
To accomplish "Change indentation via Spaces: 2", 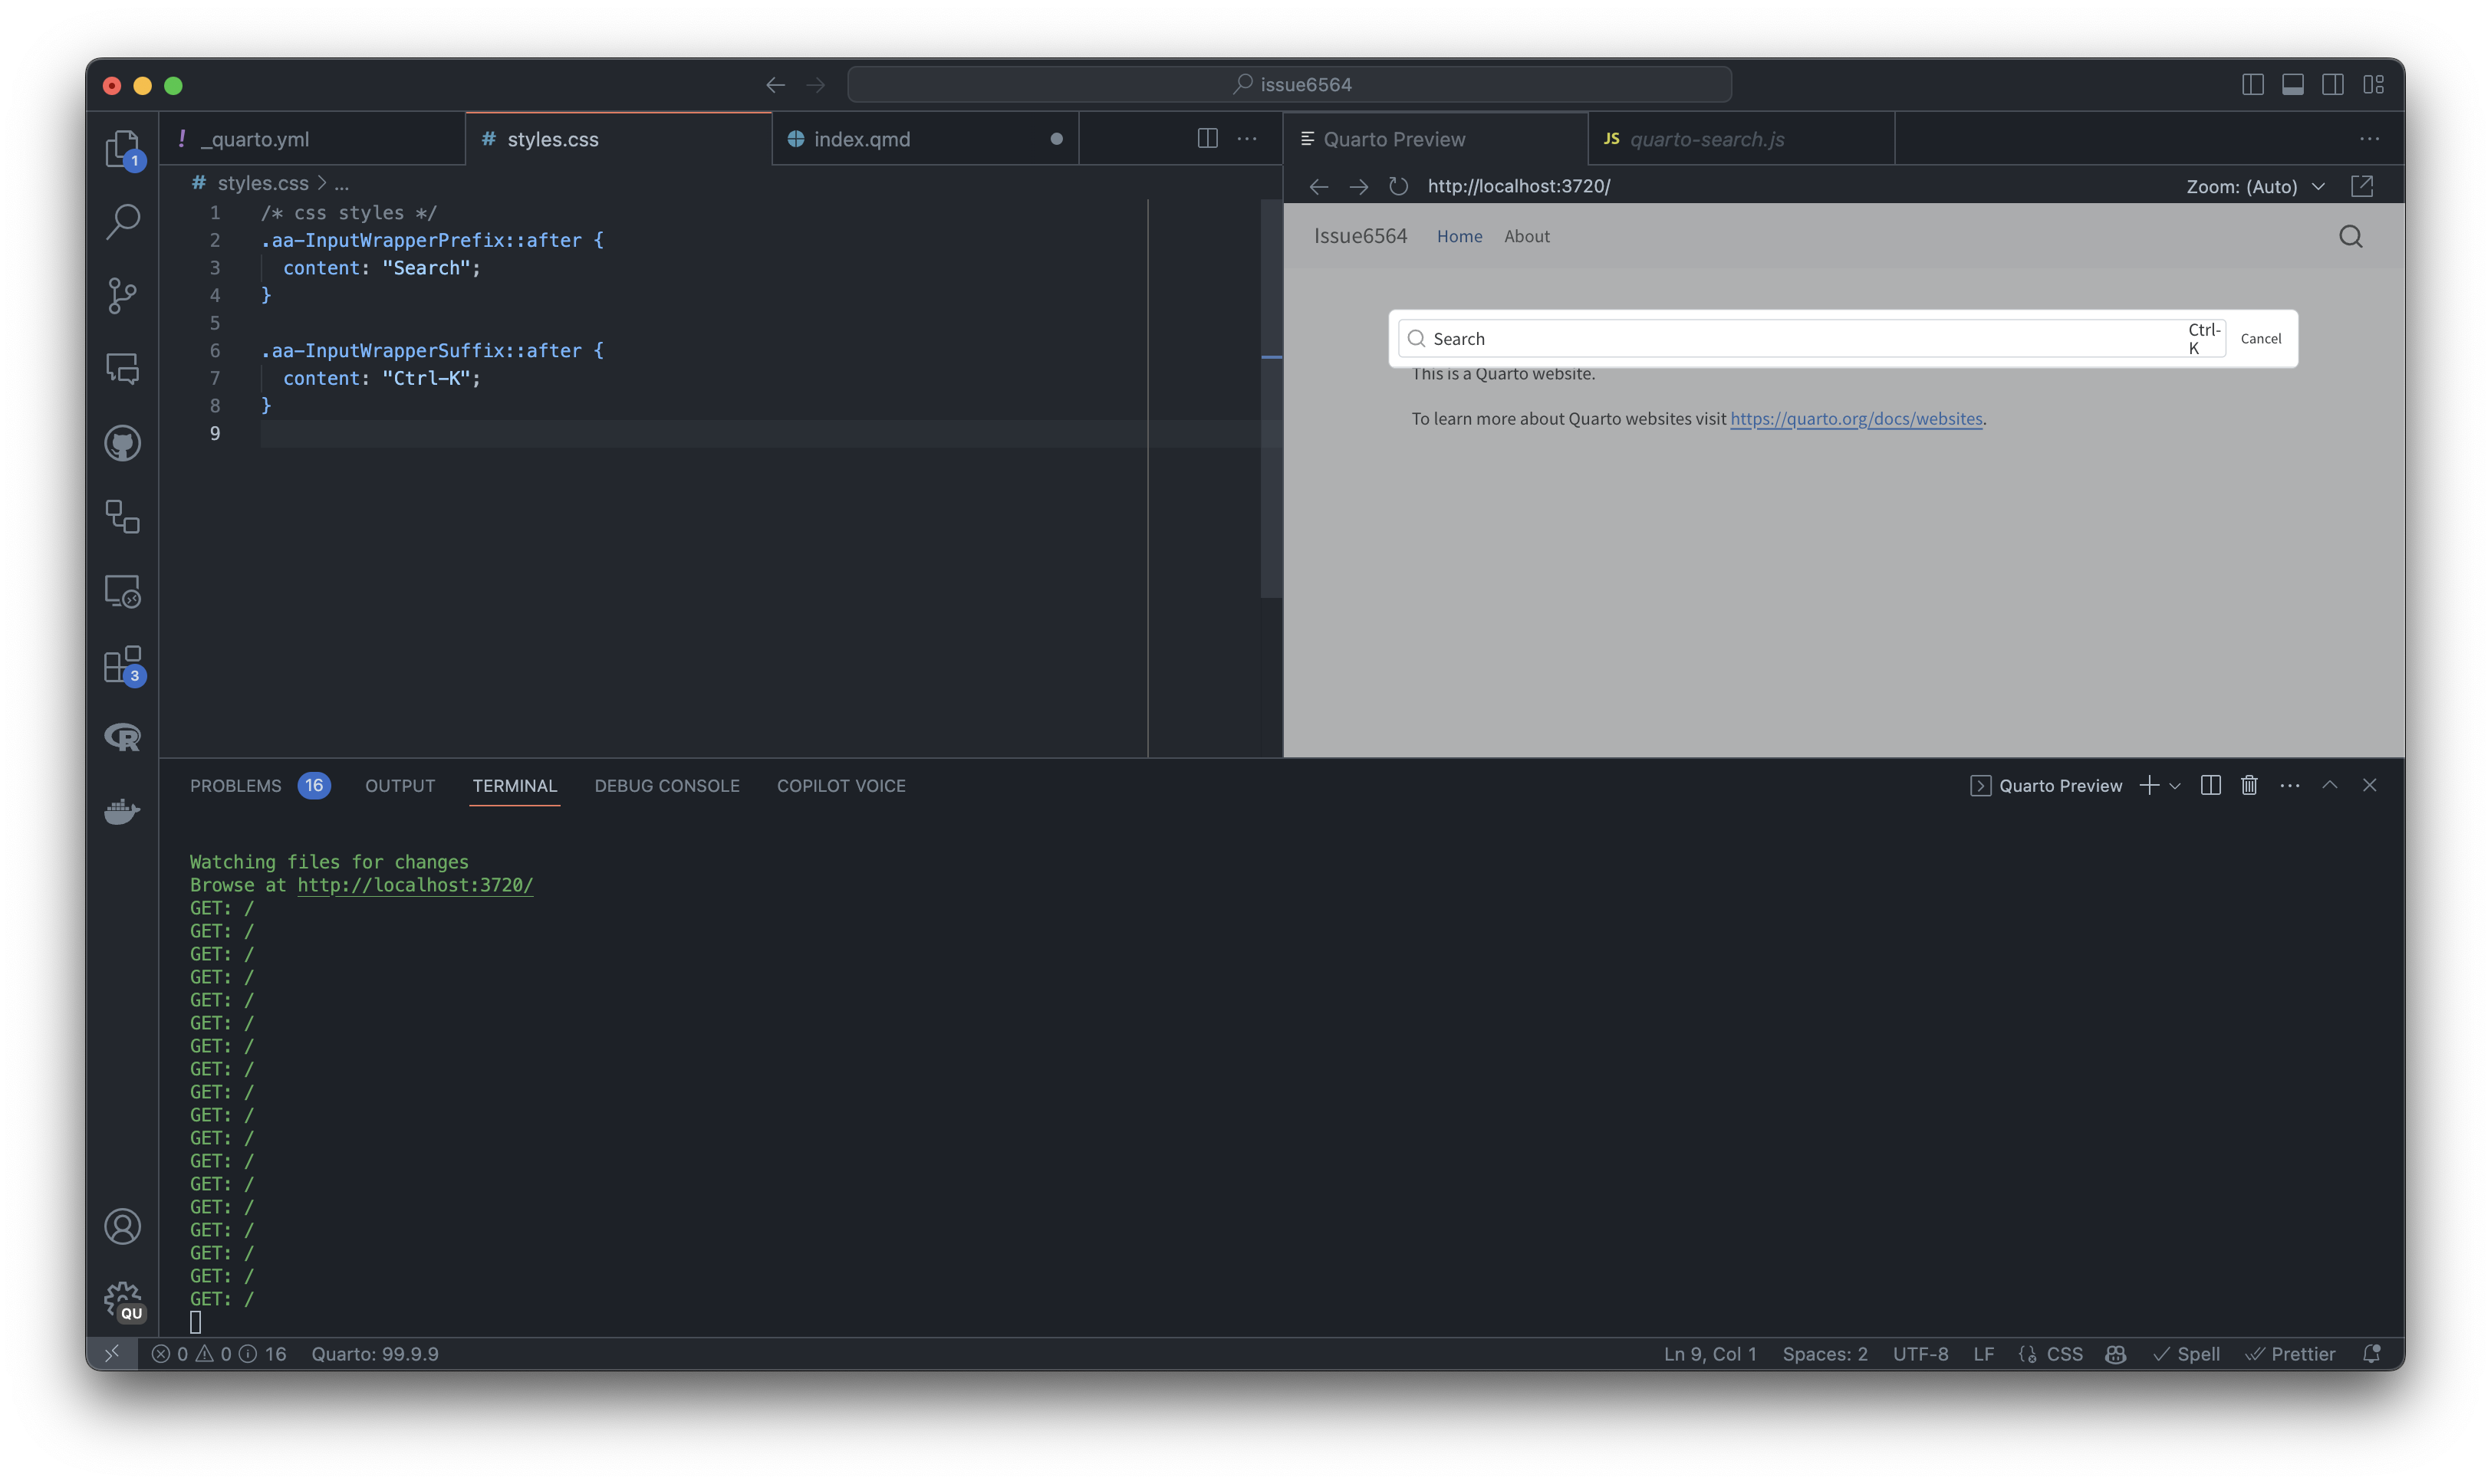I will pos(1825,1354).
